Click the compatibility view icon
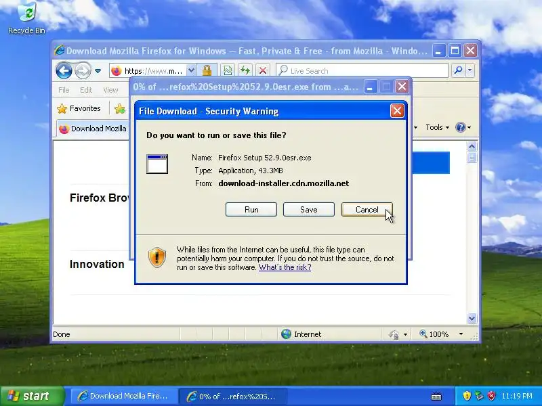The image size is (542, 406). 228,71
